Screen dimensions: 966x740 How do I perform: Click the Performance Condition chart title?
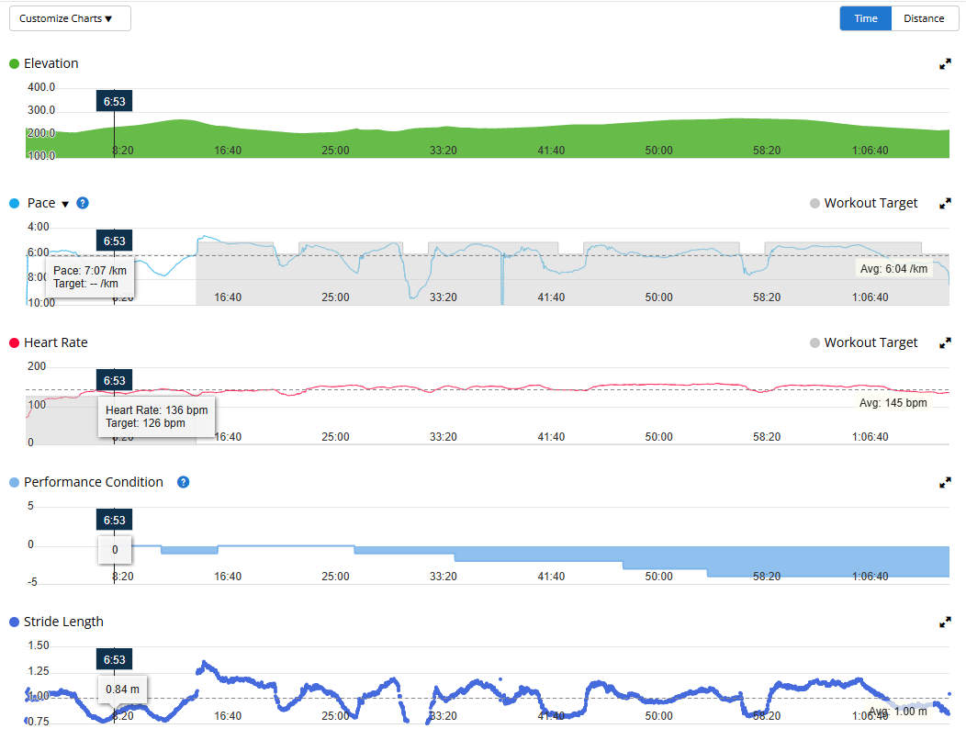93,483
